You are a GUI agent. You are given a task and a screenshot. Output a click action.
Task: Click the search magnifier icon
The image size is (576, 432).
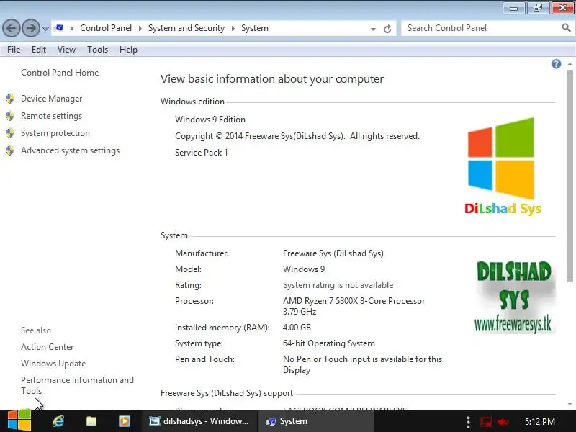[x=566, y=28]
